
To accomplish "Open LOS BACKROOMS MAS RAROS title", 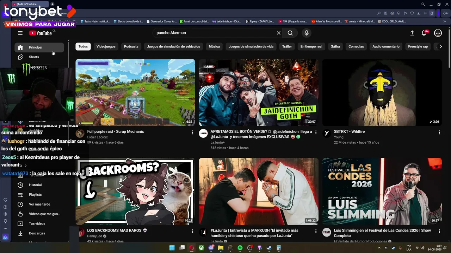I will pyautogui.click(x=117, y=231).
